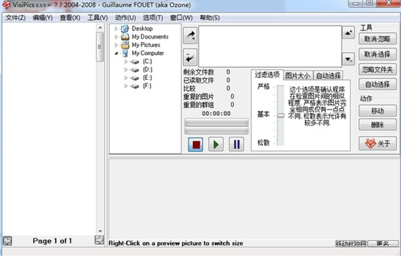Click the VisiPics icon in the title bar
Screen dimensions: 401x256
point(6,5)
